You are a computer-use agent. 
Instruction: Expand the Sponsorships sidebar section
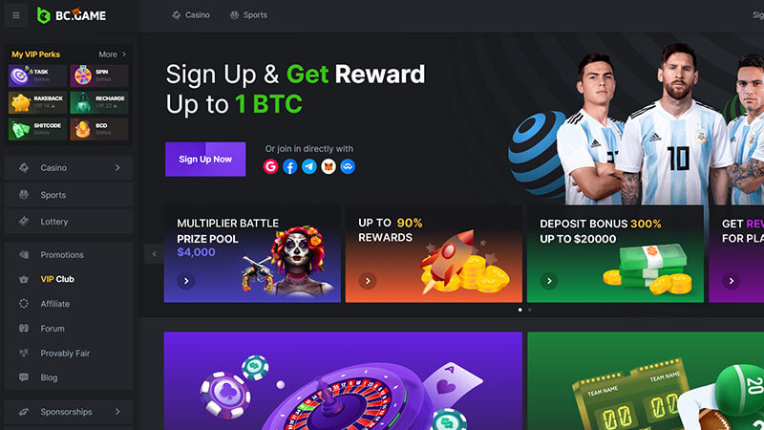[68, 412]
